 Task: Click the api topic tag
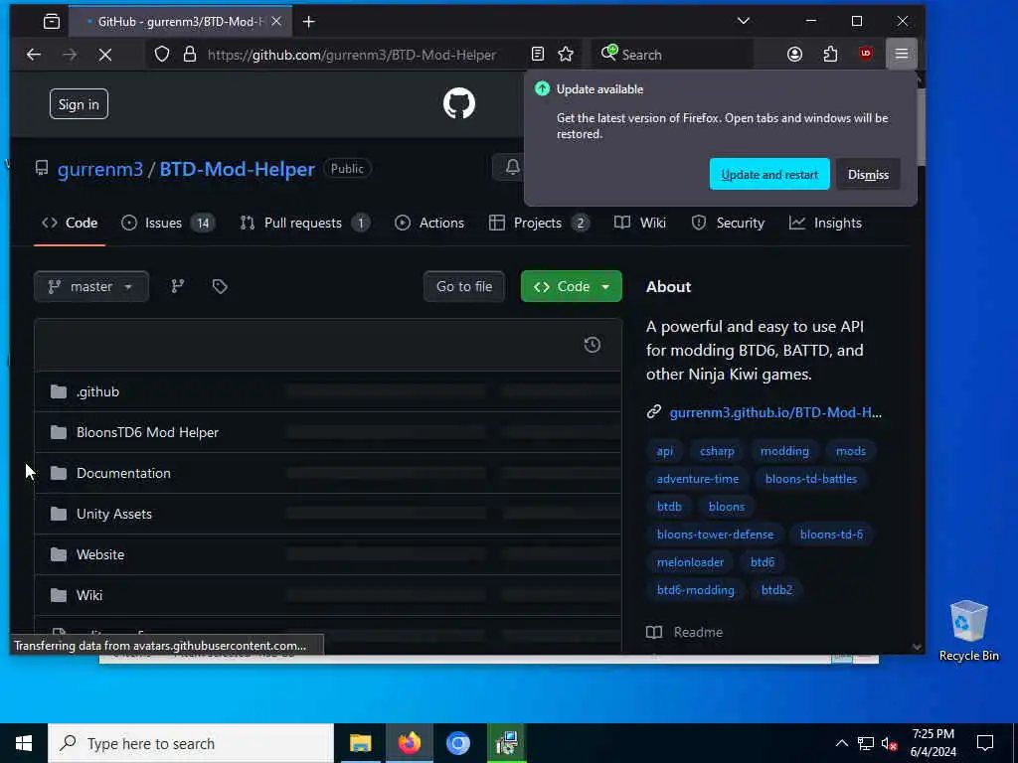tap(664, 451)
